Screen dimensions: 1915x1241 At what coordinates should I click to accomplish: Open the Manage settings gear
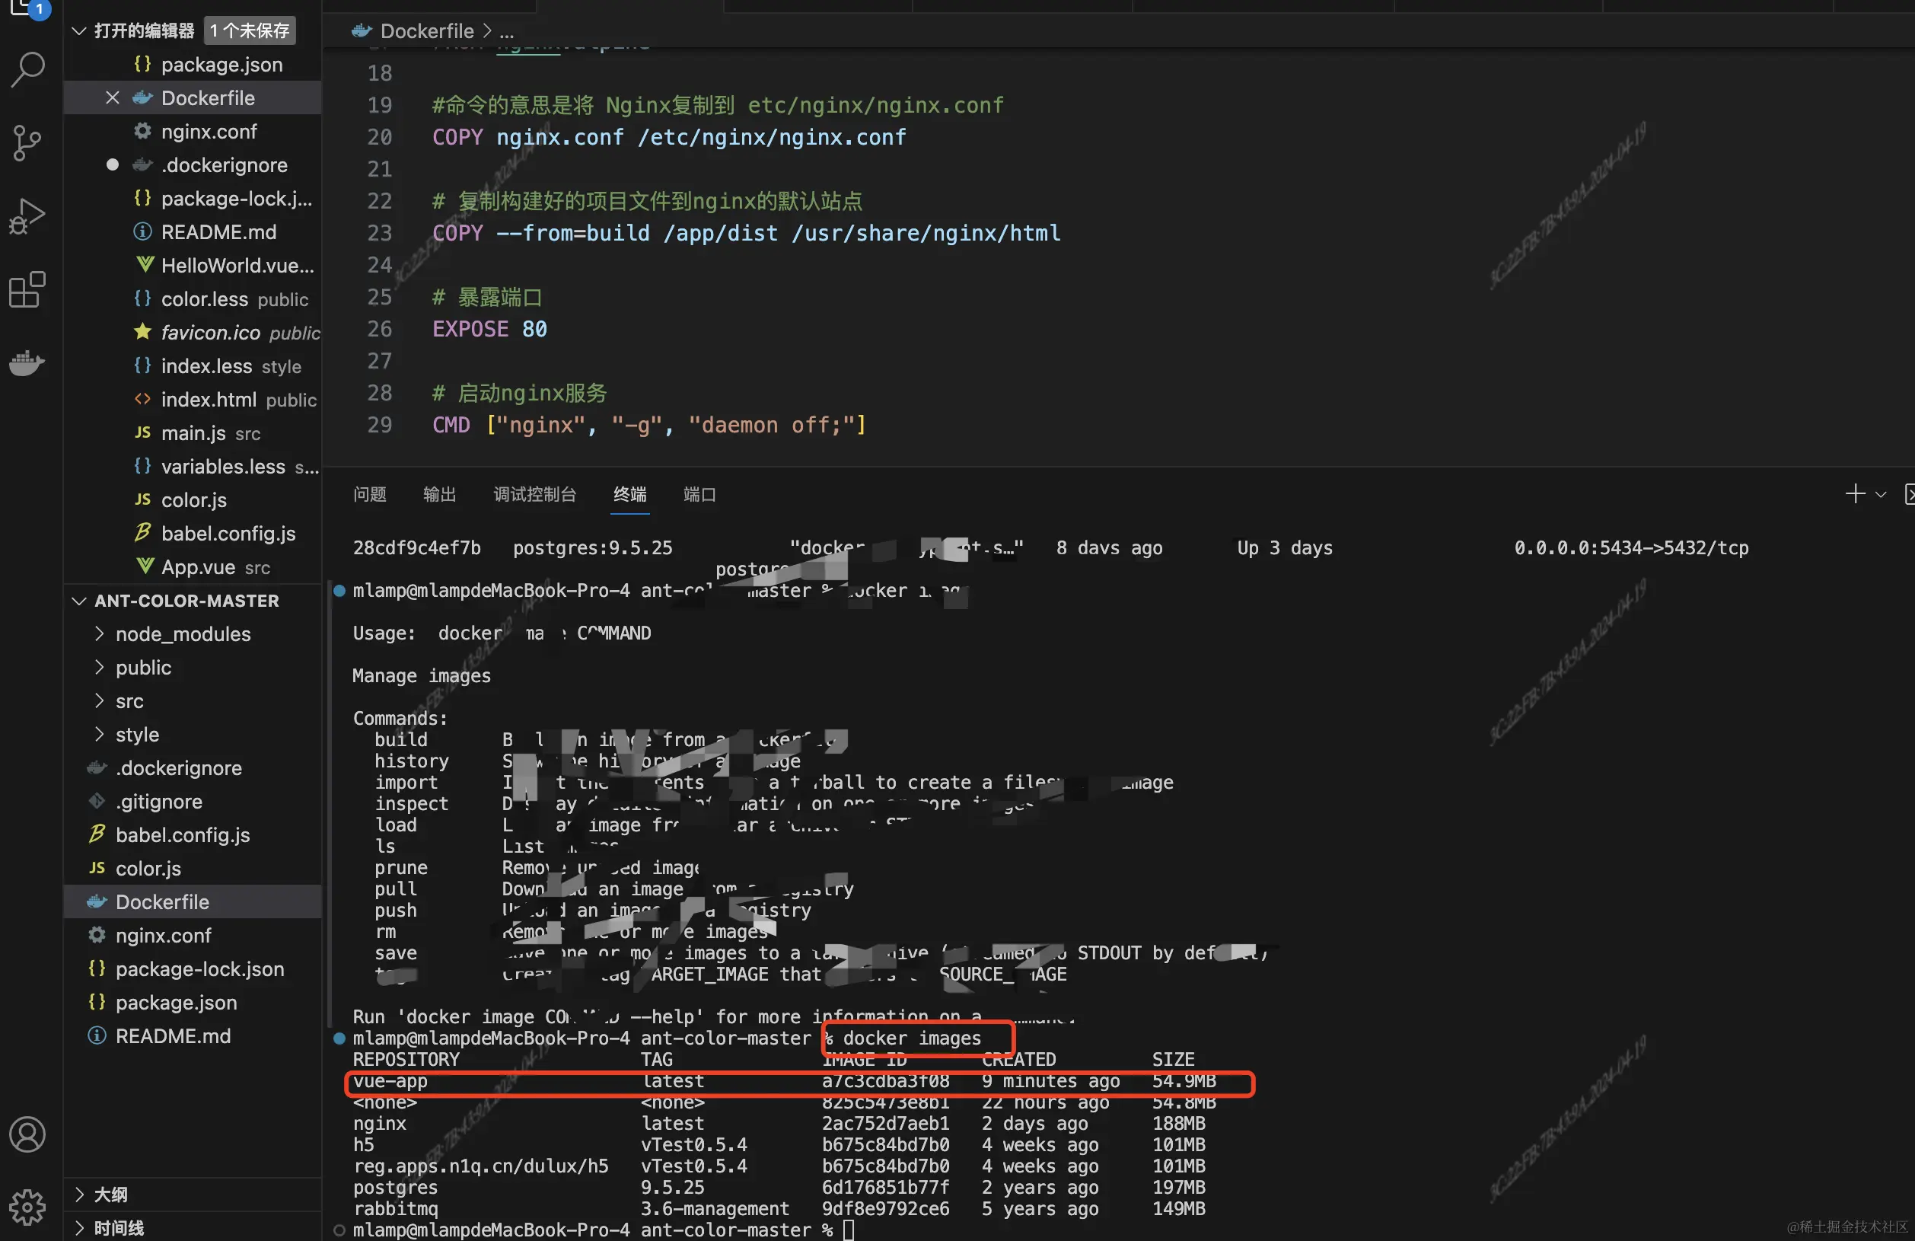click(27, 1207)
